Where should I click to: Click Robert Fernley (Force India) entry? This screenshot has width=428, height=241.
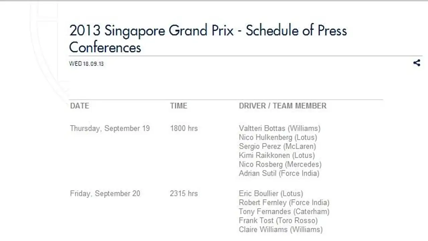[284, 203]
